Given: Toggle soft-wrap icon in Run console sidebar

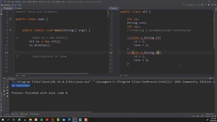Looking at the screenshot, I should click(7, 87).
